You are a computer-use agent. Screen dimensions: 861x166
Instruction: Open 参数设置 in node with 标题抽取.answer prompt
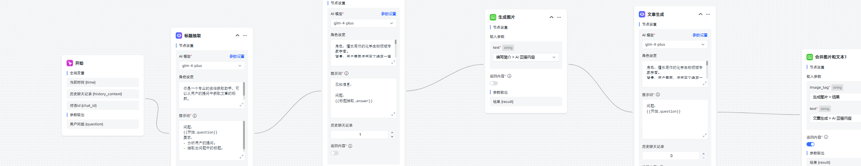coord(388,14)
